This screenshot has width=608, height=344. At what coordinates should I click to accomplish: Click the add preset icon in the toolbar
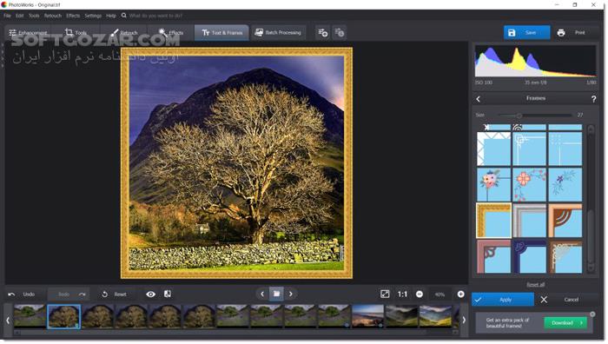[x=322, y=33]
